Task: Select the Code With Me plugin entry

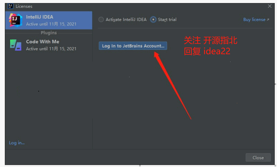Action: [x=49, y=45]
